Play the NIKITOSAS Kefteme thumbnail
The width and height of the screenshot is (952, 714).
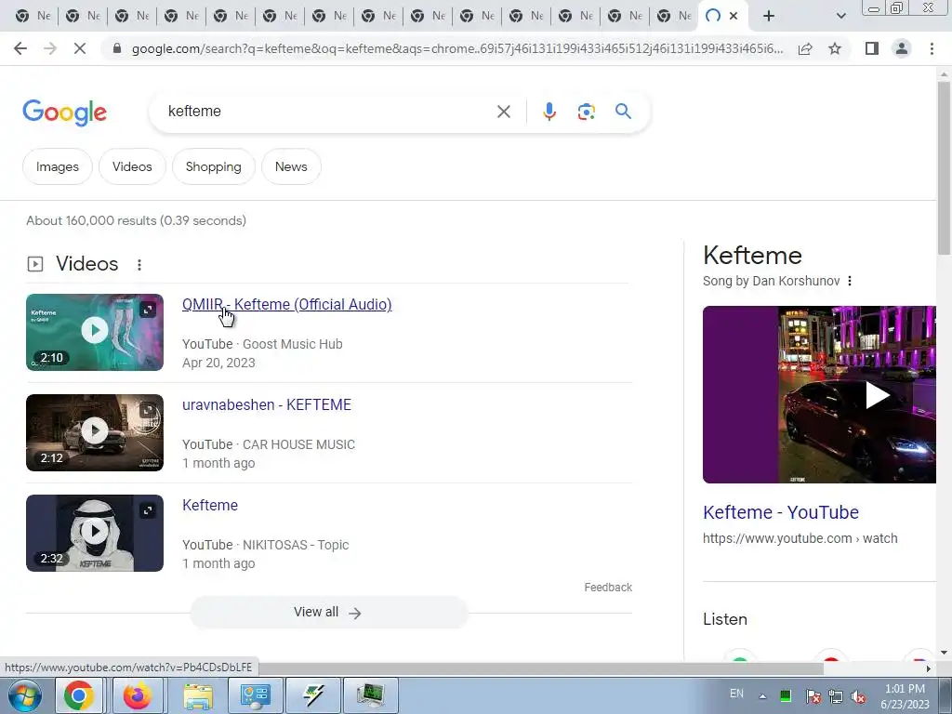[95, 533]
